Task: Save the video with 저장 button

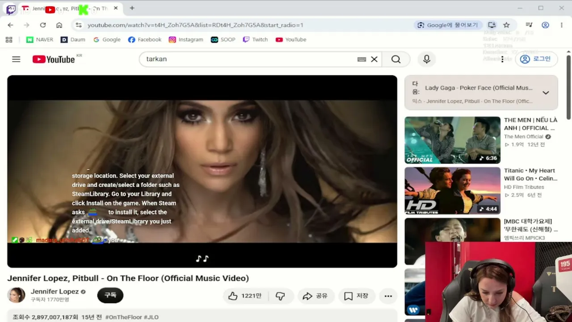Action: coord(356,296)
